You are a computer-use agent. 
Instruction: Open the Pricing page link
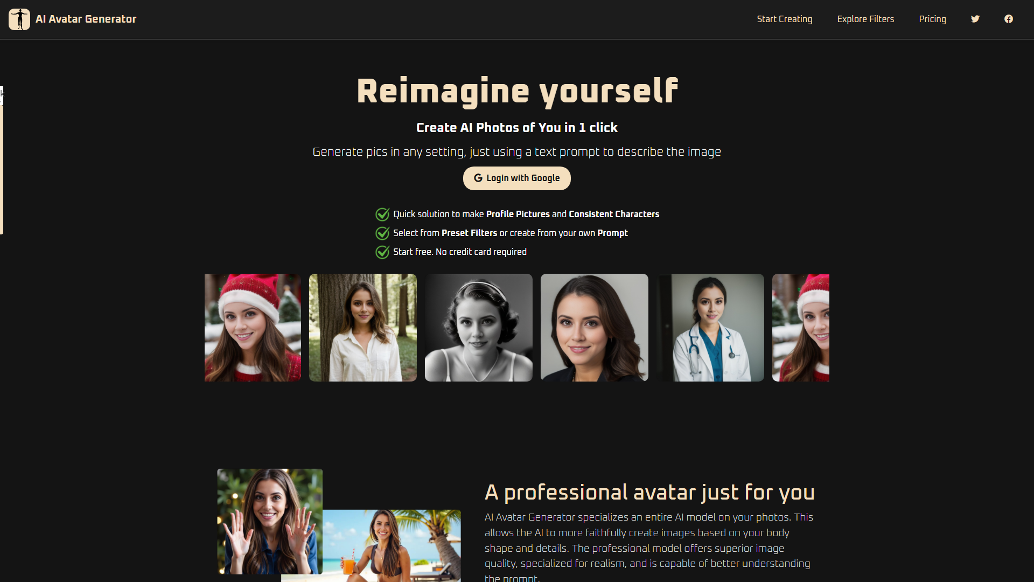[x=932, y=19]
